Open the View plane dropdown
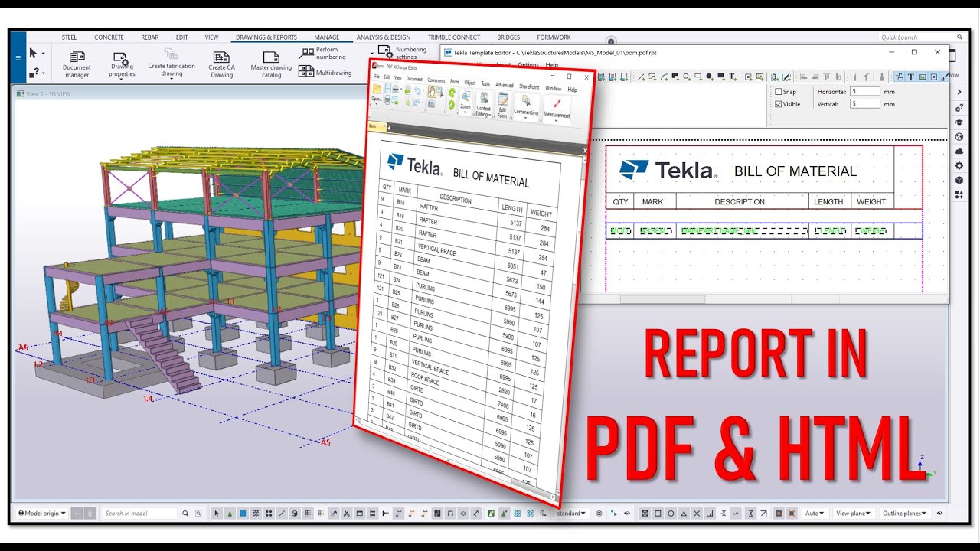Image resolution: width=980 pixels, height=551 pixels. point(852,514)
